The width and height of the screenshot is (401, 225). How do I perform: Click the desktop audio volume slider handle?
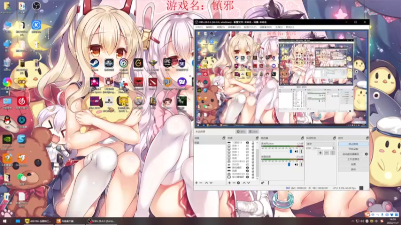coord(289,165)
